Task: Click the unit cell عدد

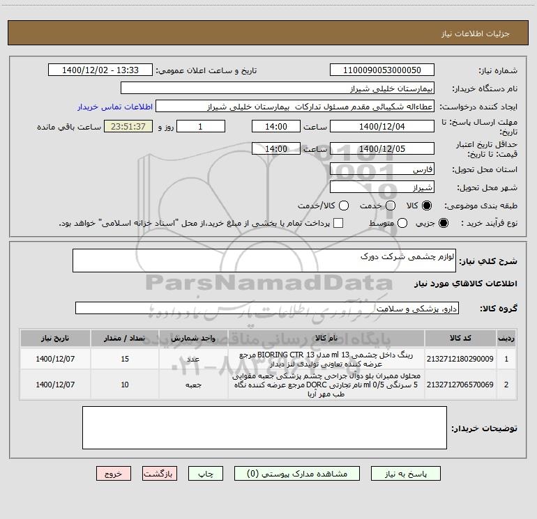Action: click(x=193, y=359)
